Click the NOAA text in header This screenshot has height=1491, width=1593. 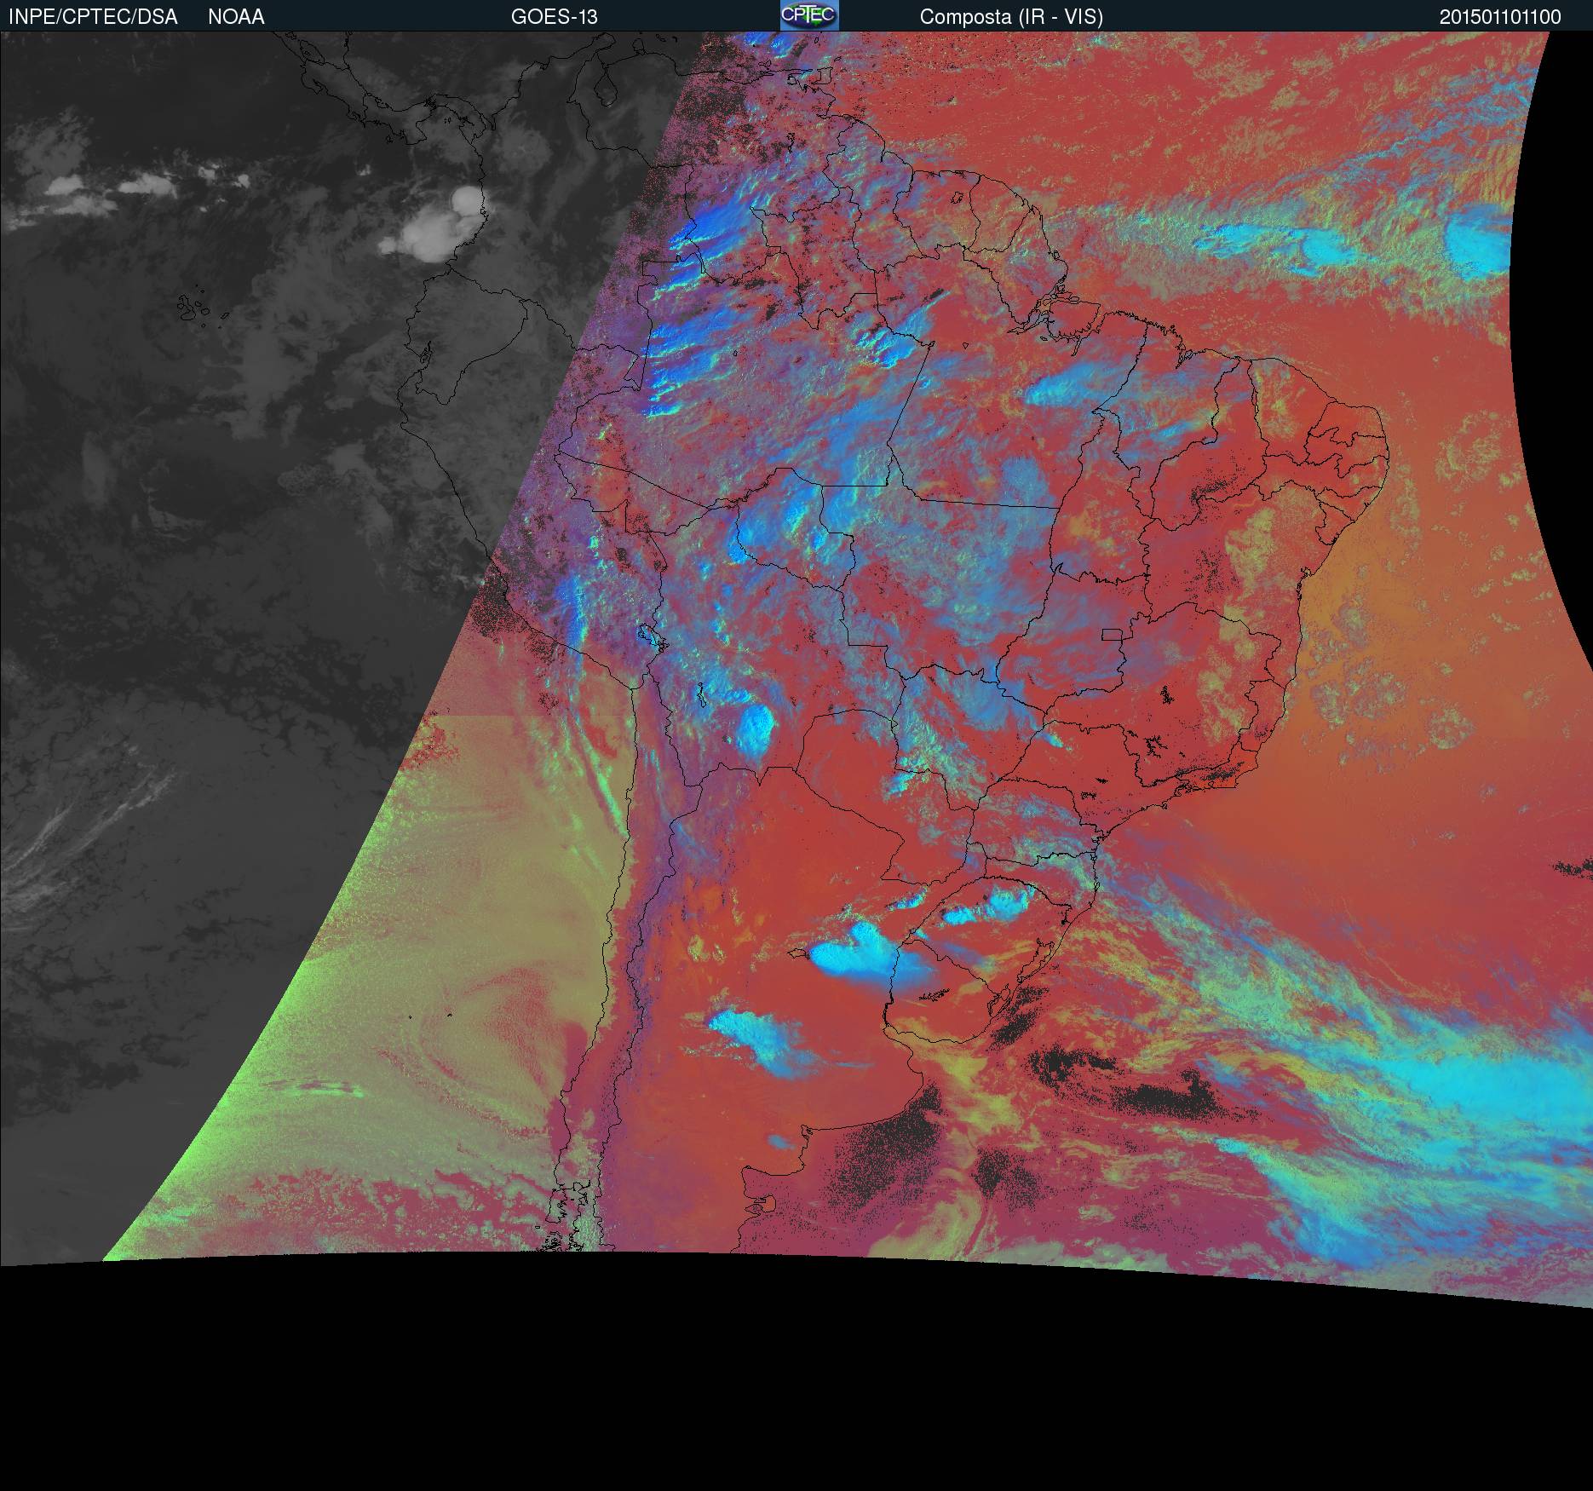click(236, 17)
